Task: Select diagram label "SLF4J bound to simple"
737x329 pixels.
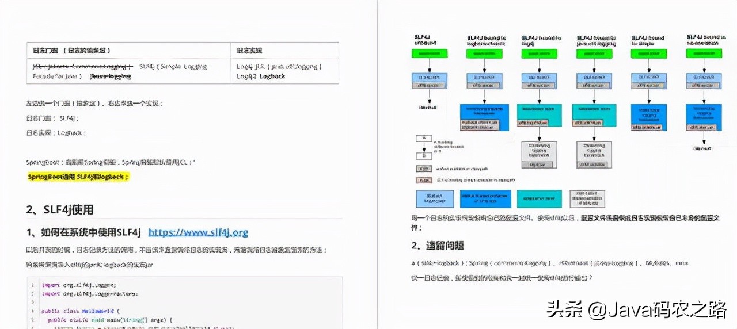Action: coord(648,40)
